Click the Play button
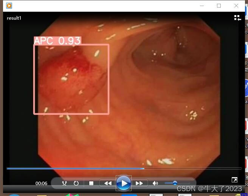This screenshot has width=248, height=196. 124,183
